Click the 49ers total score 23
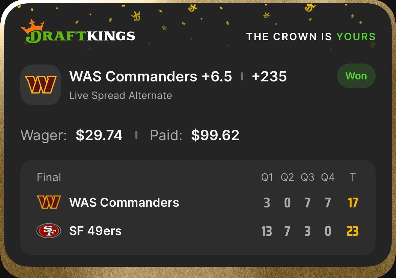Screen dimensions: 396x278 click(353, 231)
